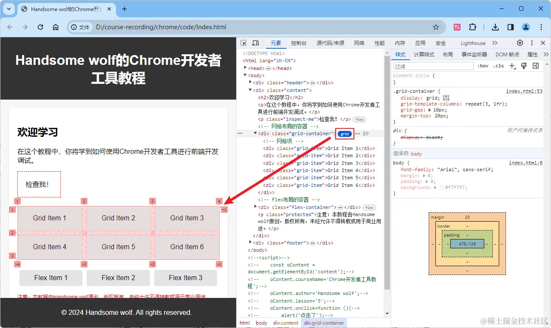Close the DevTools panel
Image resolution: width=551 pixels, height=328 pixels.
coord(543,43)
